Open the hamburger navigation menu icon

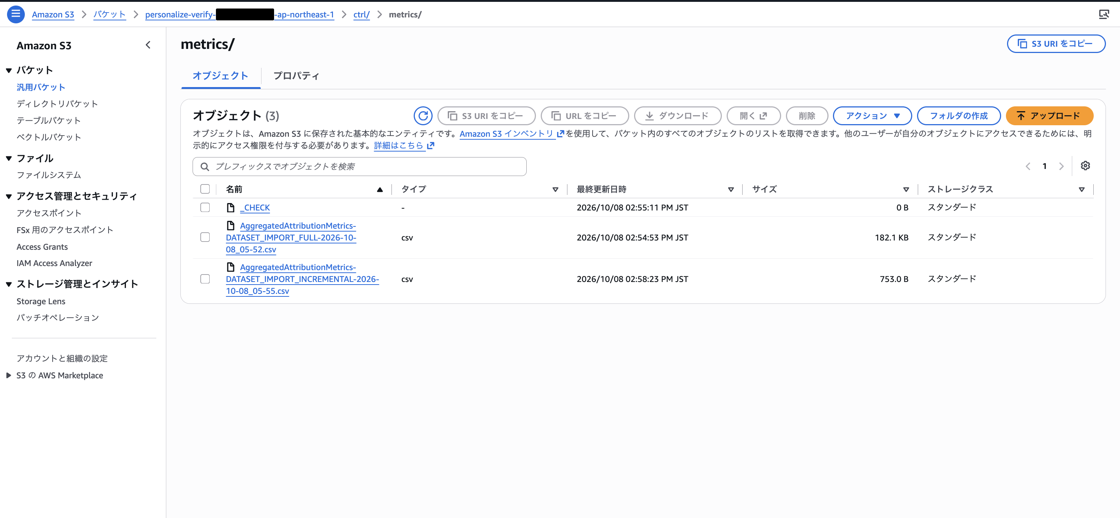point(16,14)
